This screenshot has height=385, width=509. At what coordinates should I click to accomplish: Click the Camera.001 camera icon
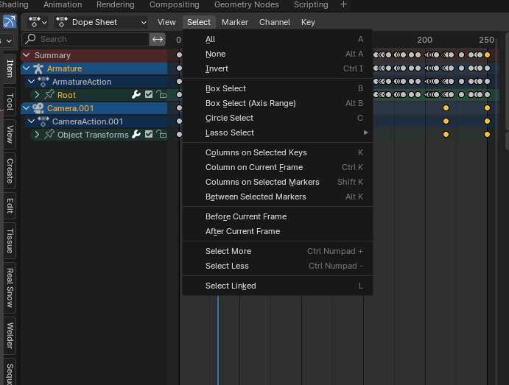coord(38,108)
